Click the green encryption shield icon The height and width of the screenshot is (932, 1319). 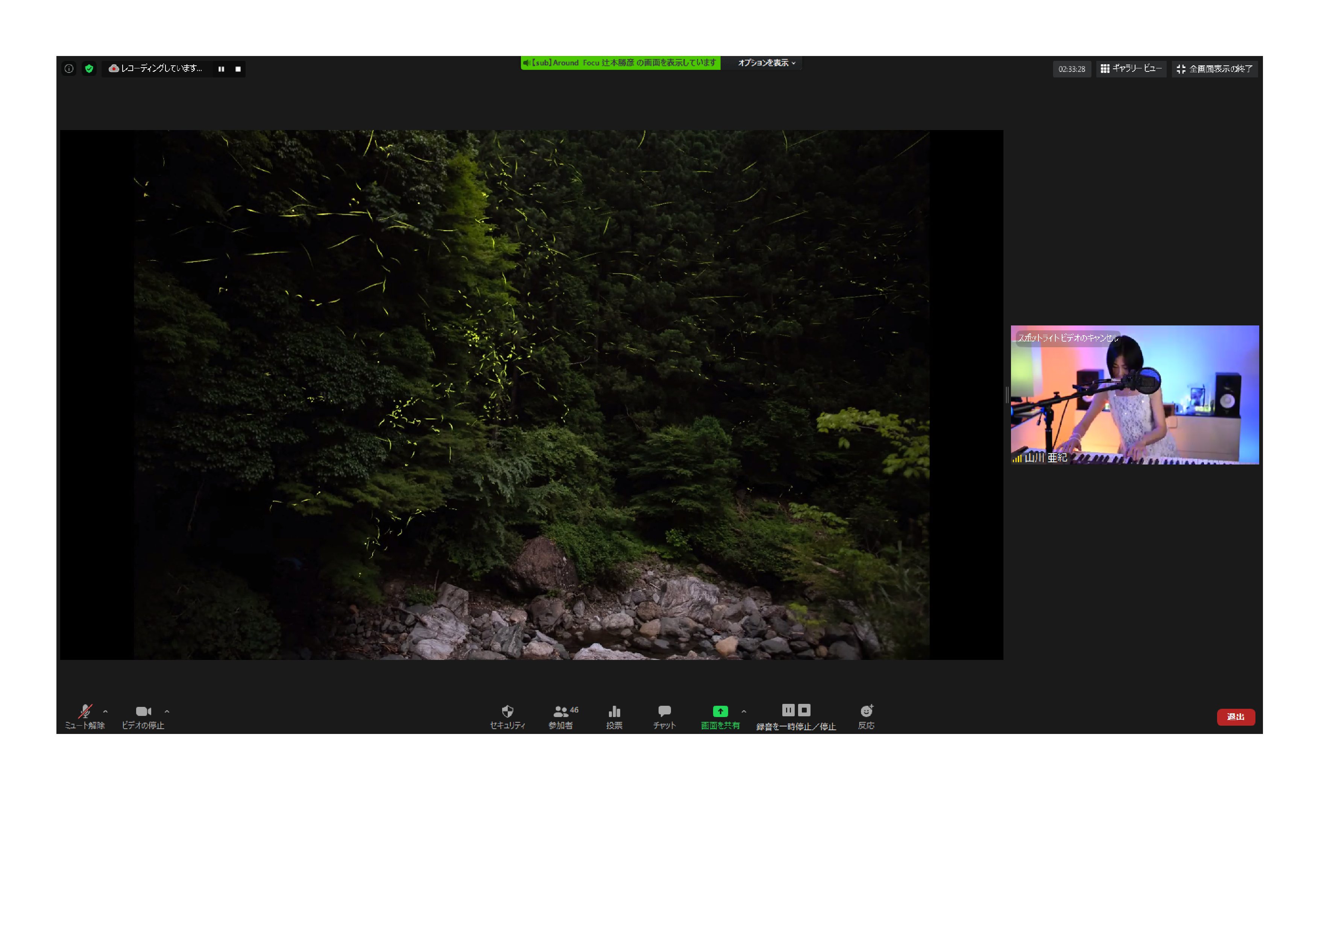click(89, 69)
